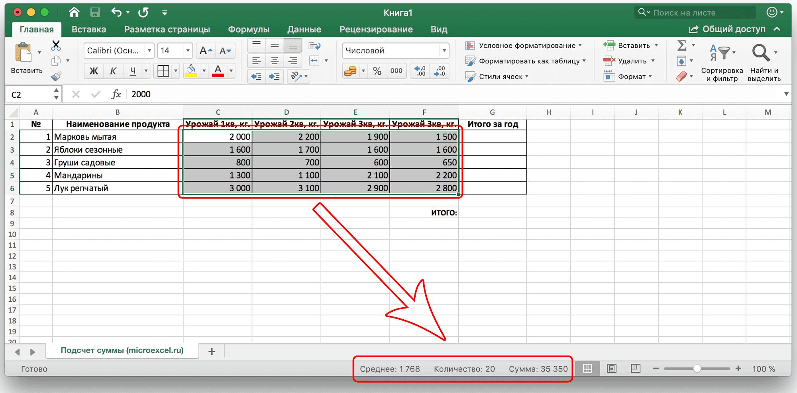Viewport: 797px width, 393px height.
Task: Open the Данные ribbon tab
Action: pyautogui.click(x=304, y=29)
